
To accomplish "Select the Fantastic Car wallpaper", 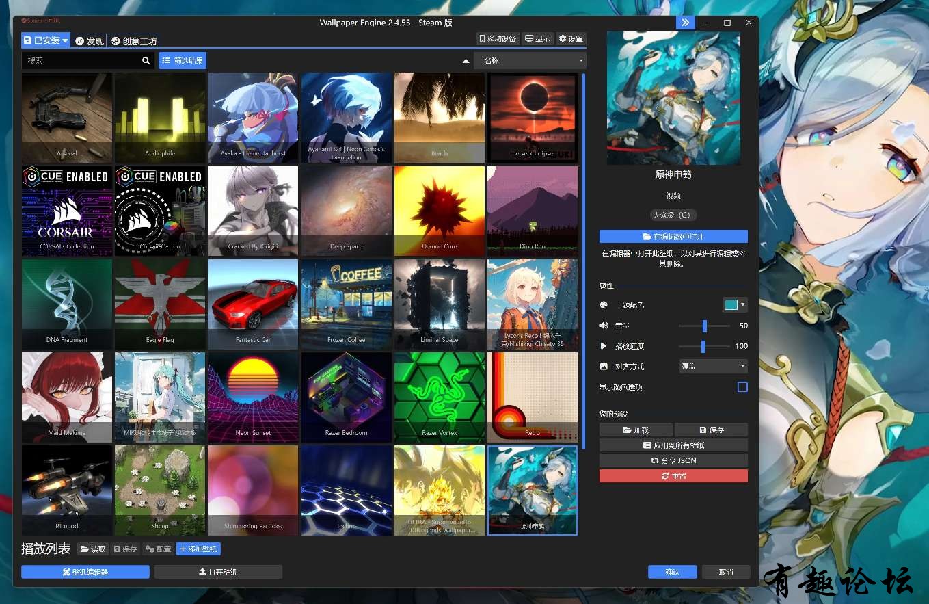I will pyautogui.click(x=253, y=304).
